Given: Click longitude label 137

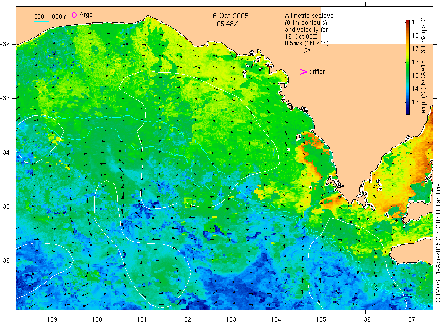Looking at the screenshot, I should tap(410, 320).
